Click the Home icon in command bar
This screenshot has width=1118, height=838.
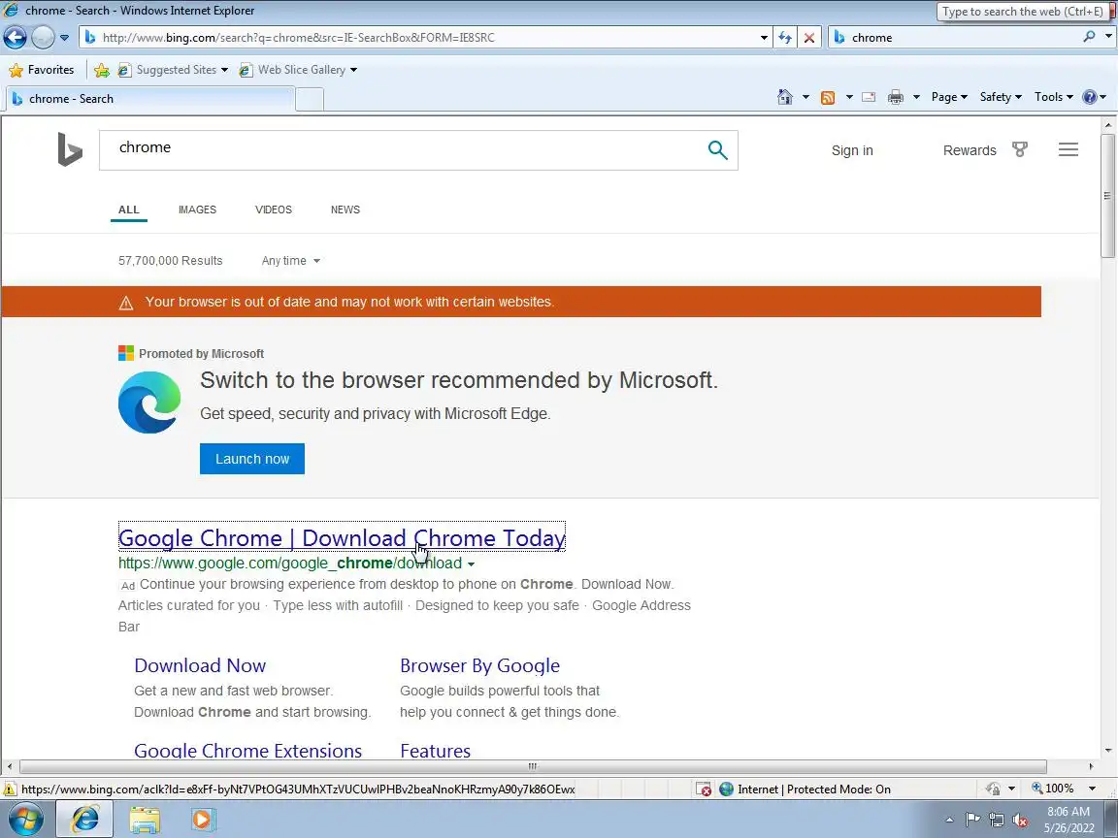(785, 97)
